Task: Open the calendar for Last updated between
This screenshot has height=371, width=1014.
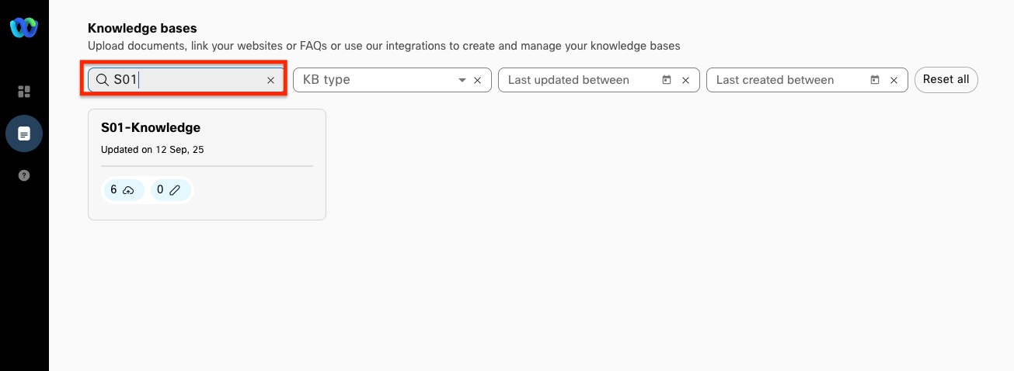Action: (667, 80)
